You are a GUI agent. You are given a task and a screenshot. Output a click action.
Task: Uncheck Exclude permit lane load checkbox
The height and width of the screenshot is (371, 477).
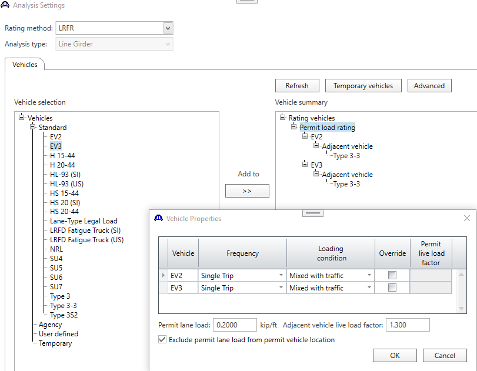tap(162, 340)
